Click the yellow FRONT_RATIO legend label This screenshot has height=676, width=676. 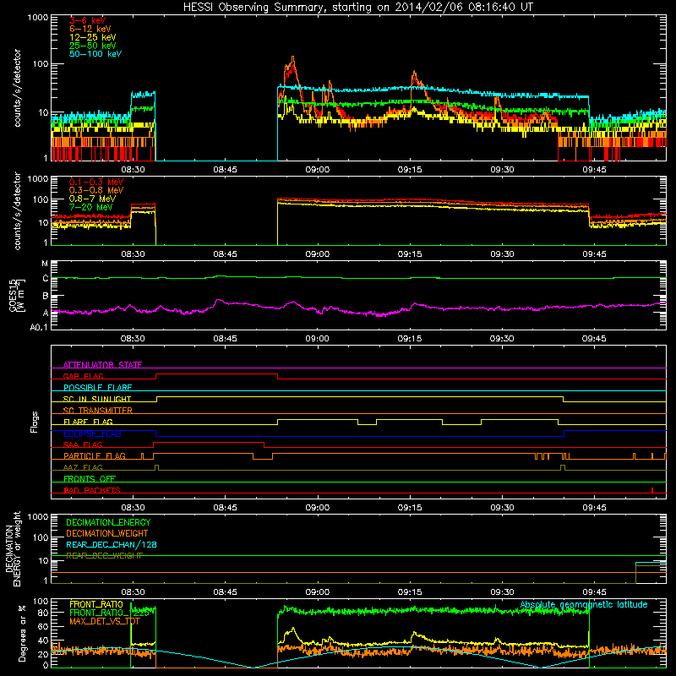click(x=96, y=604)
